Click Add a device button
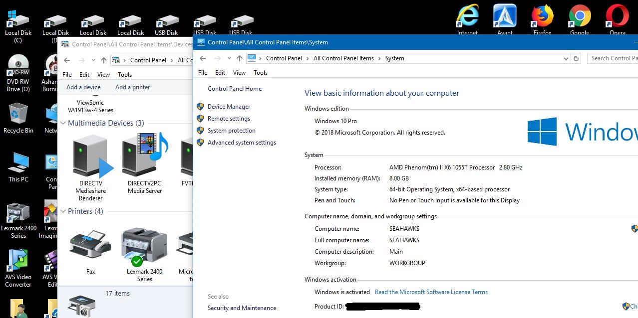Viewport: 638px width, 318px height. 83,87
